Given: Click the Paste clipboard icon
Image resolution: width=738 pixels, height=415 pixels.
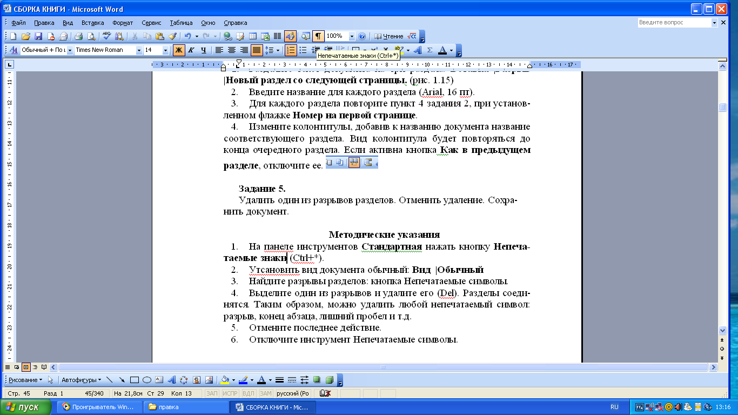Looking at the screenshot, I should tap(159, 36).
